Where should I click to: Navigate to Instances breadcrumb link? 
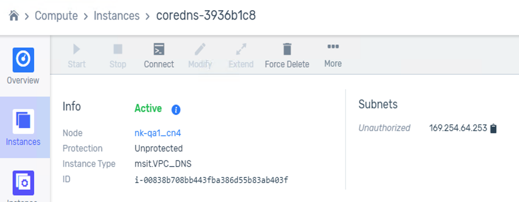tap(117, 16)
